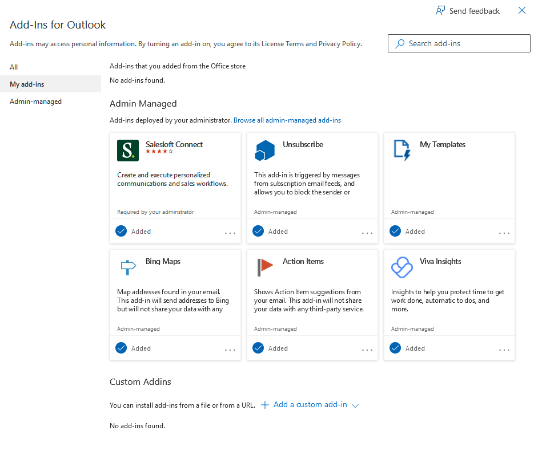Click the plus icon for custom add-in

264,404
